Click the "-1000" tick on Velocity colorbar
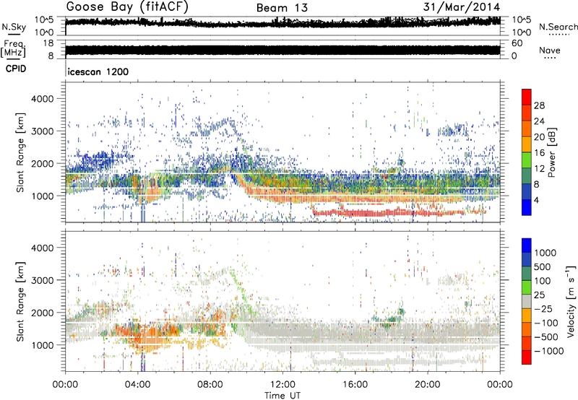This screenshot has height=400, width=578. [549, 351]
